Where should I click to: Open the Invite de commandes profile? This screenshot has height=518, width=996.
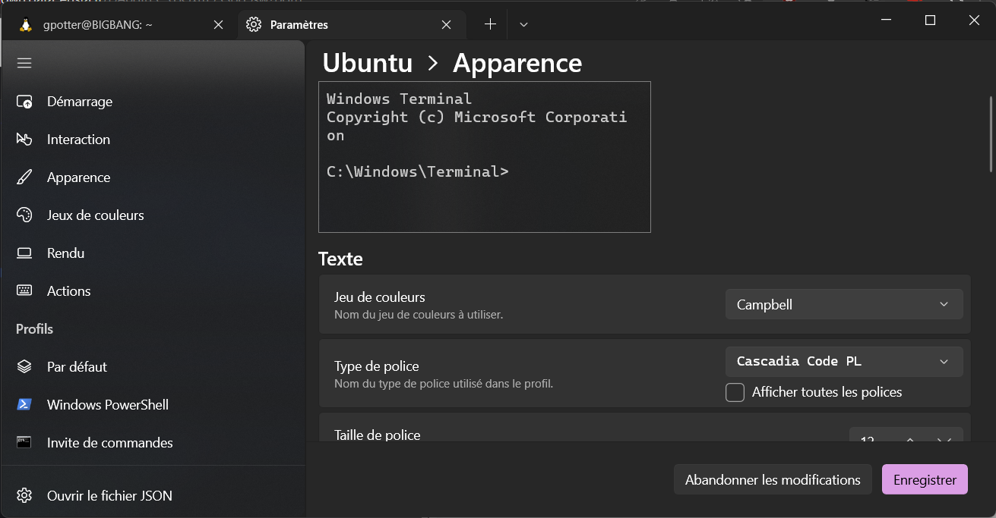tap(153, 443)
